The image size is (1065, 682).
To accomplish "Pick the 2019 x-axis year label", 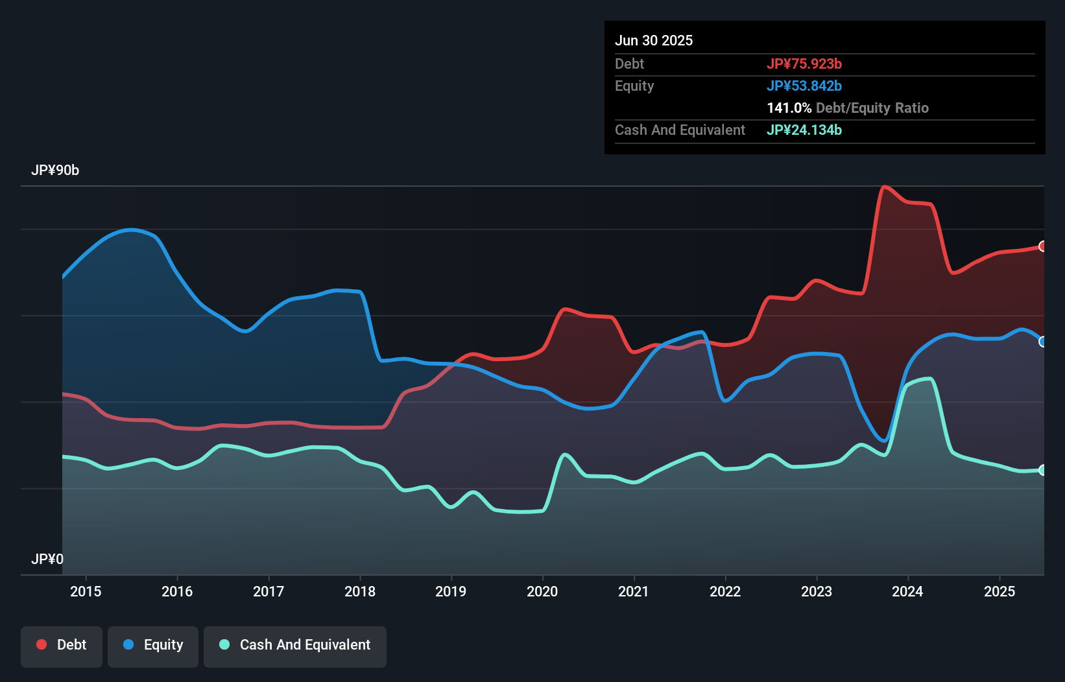I will coord(451,591).
